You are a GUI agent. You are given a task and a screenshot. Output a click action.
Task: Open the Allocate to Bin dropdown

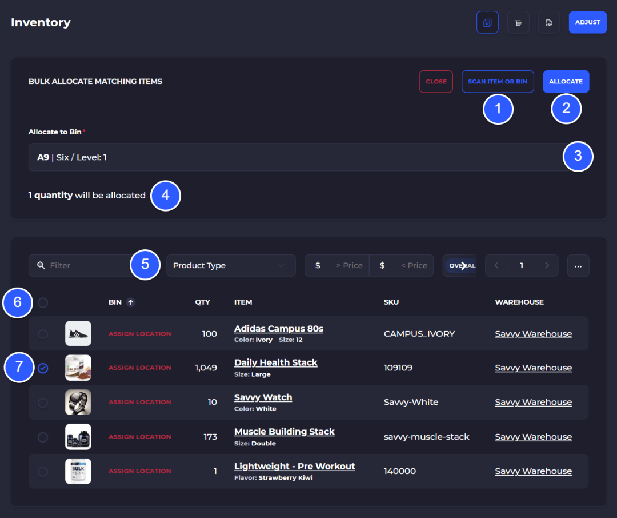click(x=308, y=157)
